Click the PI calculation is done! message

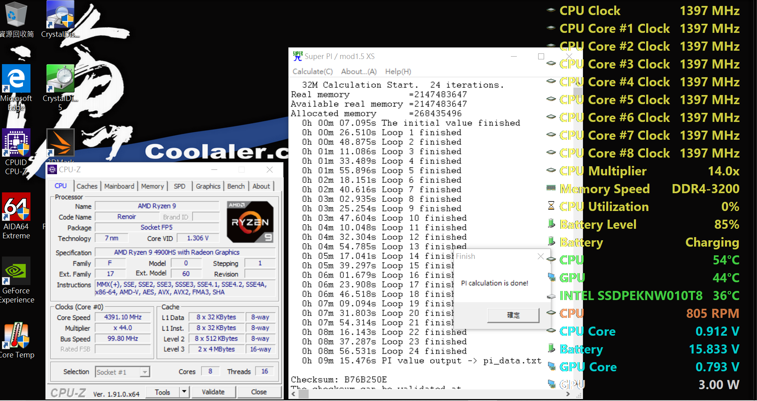point(495,283)
